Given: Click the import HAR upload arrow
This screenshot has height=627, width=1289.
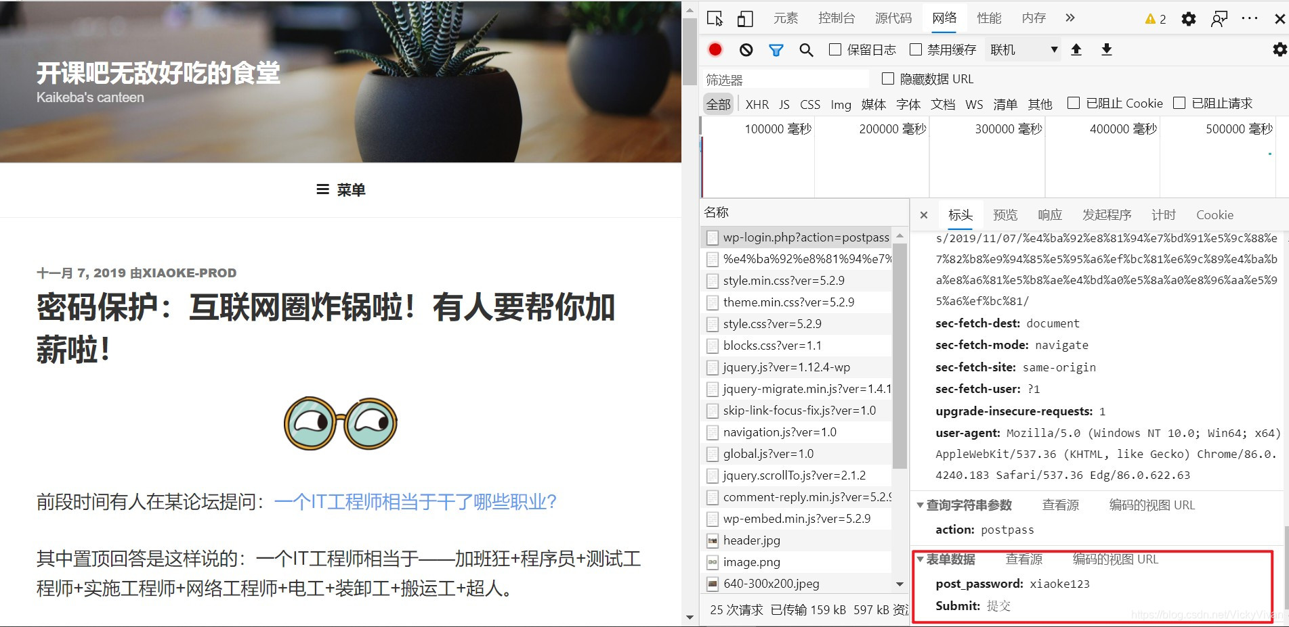Looking at the screenshot, I should click(x=1076, y=49).
